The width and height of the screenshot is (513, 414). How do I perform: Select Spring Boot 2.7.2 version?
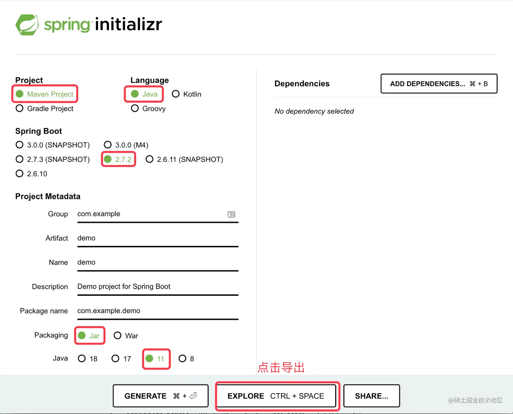point(118,159)
